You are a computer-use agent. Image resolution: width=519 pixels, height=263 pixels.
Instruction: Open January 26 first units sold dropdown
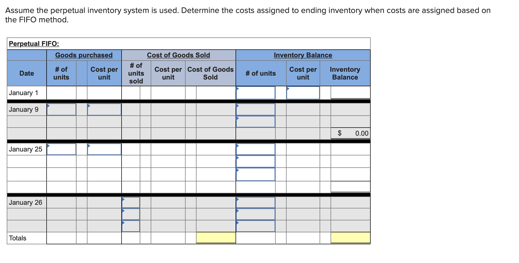point(131,202)
